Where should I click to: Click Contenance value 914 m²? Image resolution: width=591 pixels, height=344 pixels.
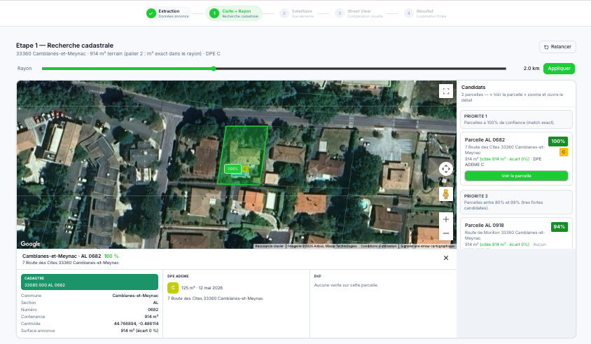151,317
